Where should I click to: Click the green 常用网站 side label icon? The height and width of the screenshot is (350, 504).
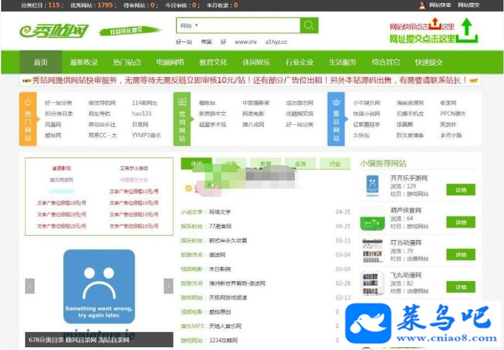click(182, 102)
